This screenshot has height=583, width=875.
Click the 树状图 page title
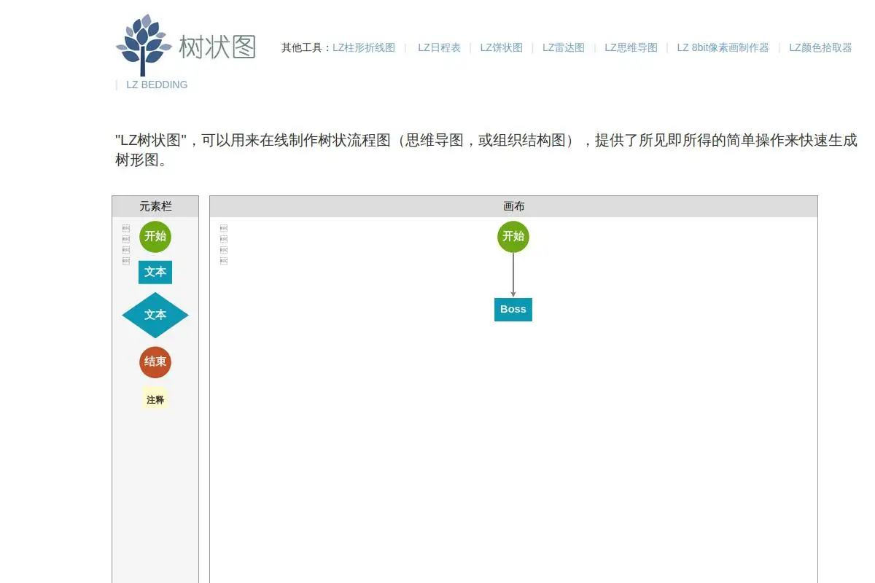click(217, 47)
